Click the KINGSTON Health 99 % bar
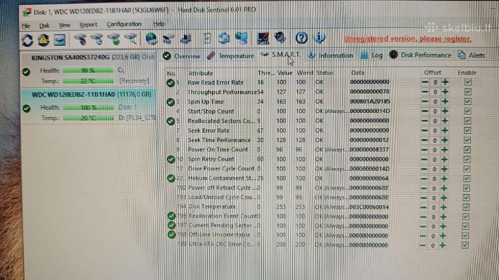 pos(89,71)
